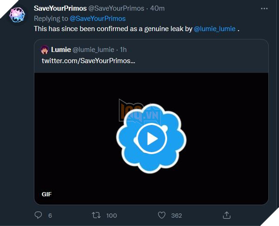Screen dimensions: 279x226
Task: Click the quoted tweet's 1h timestamp
Action: (x=124, y=50)
